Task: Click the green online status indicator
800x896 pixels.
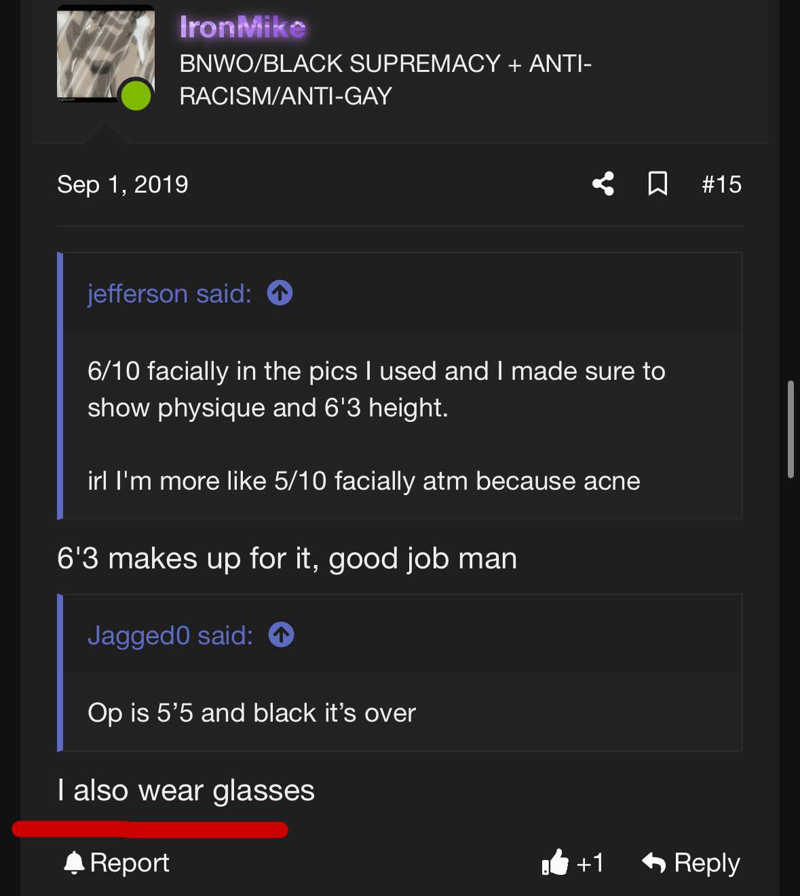Action: tap(136, 95)
